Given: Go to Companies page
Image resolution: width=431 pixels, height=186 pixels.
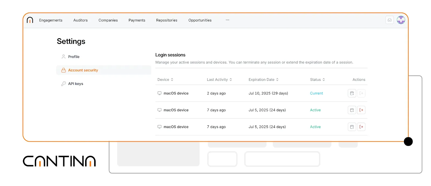Looking at the screenshot, I should click(x=108, y=20).
